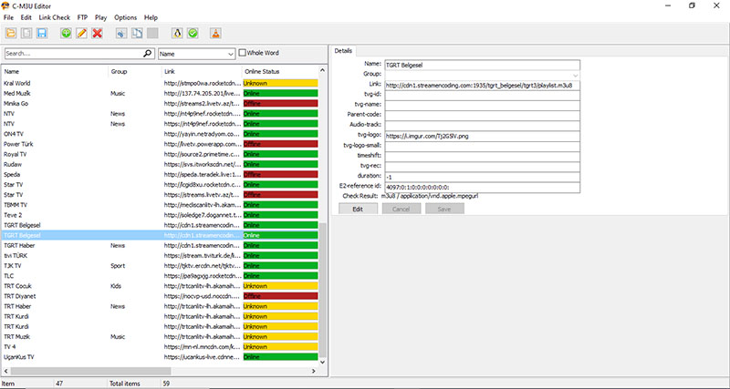Click the E2-reference id field
The height and width of the screenshot is (389, 730).
(x=483, y=188)
